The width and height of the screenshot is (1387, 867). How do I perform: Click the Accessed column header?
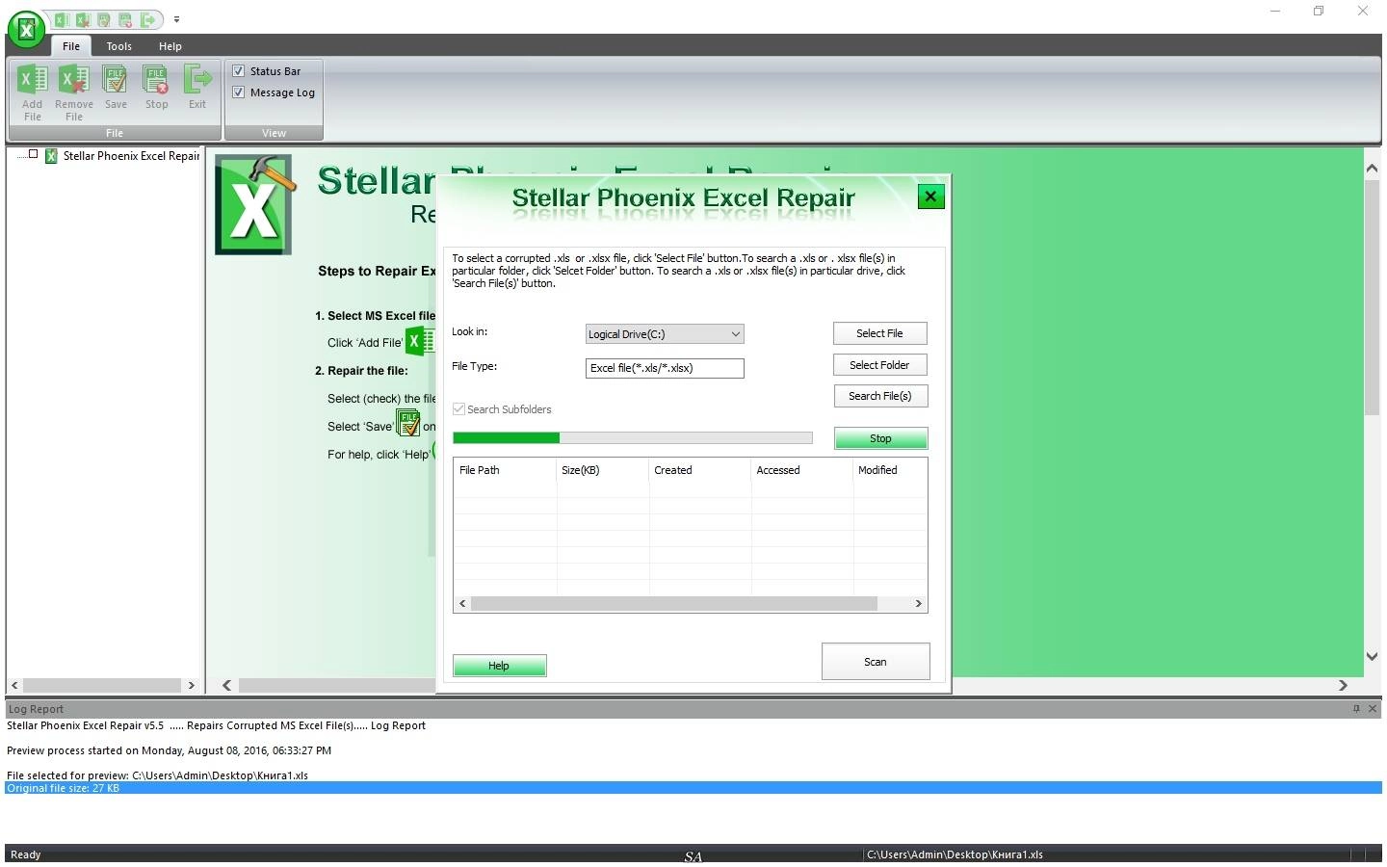801,470
